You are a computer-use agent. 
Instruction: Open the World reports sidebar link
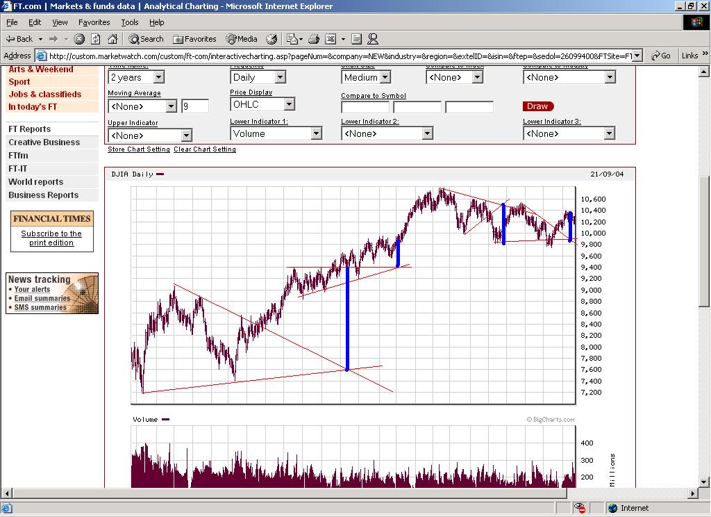pyautogui.click(x=36, y=181)
